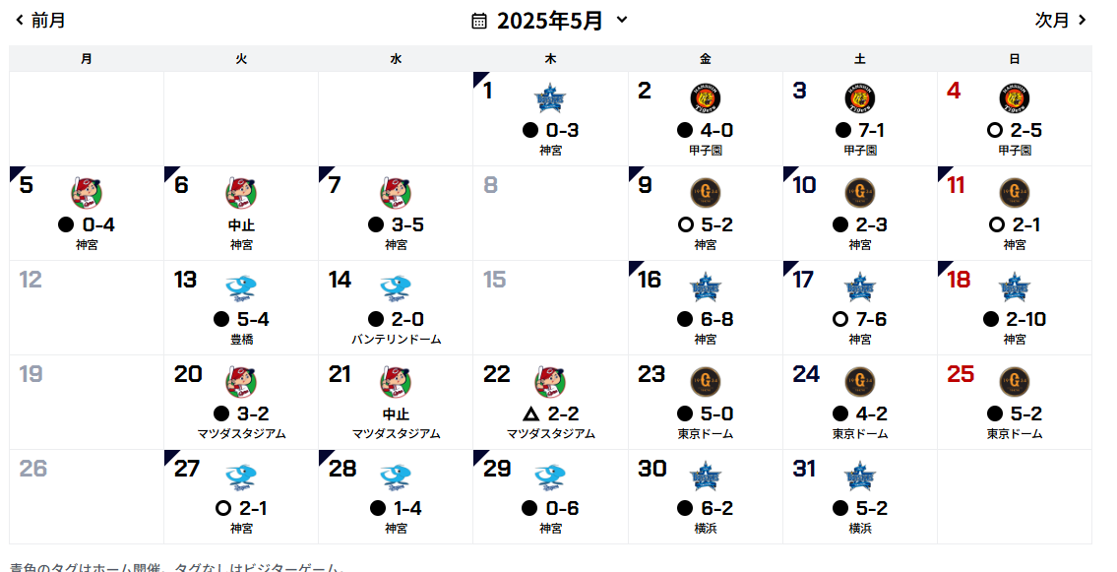Expand the 2025年5月 month dropdown chevron

[x=621, y=20]
